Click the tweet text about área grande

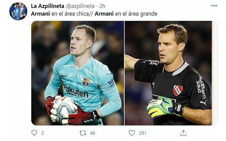[x=94, y=14]
